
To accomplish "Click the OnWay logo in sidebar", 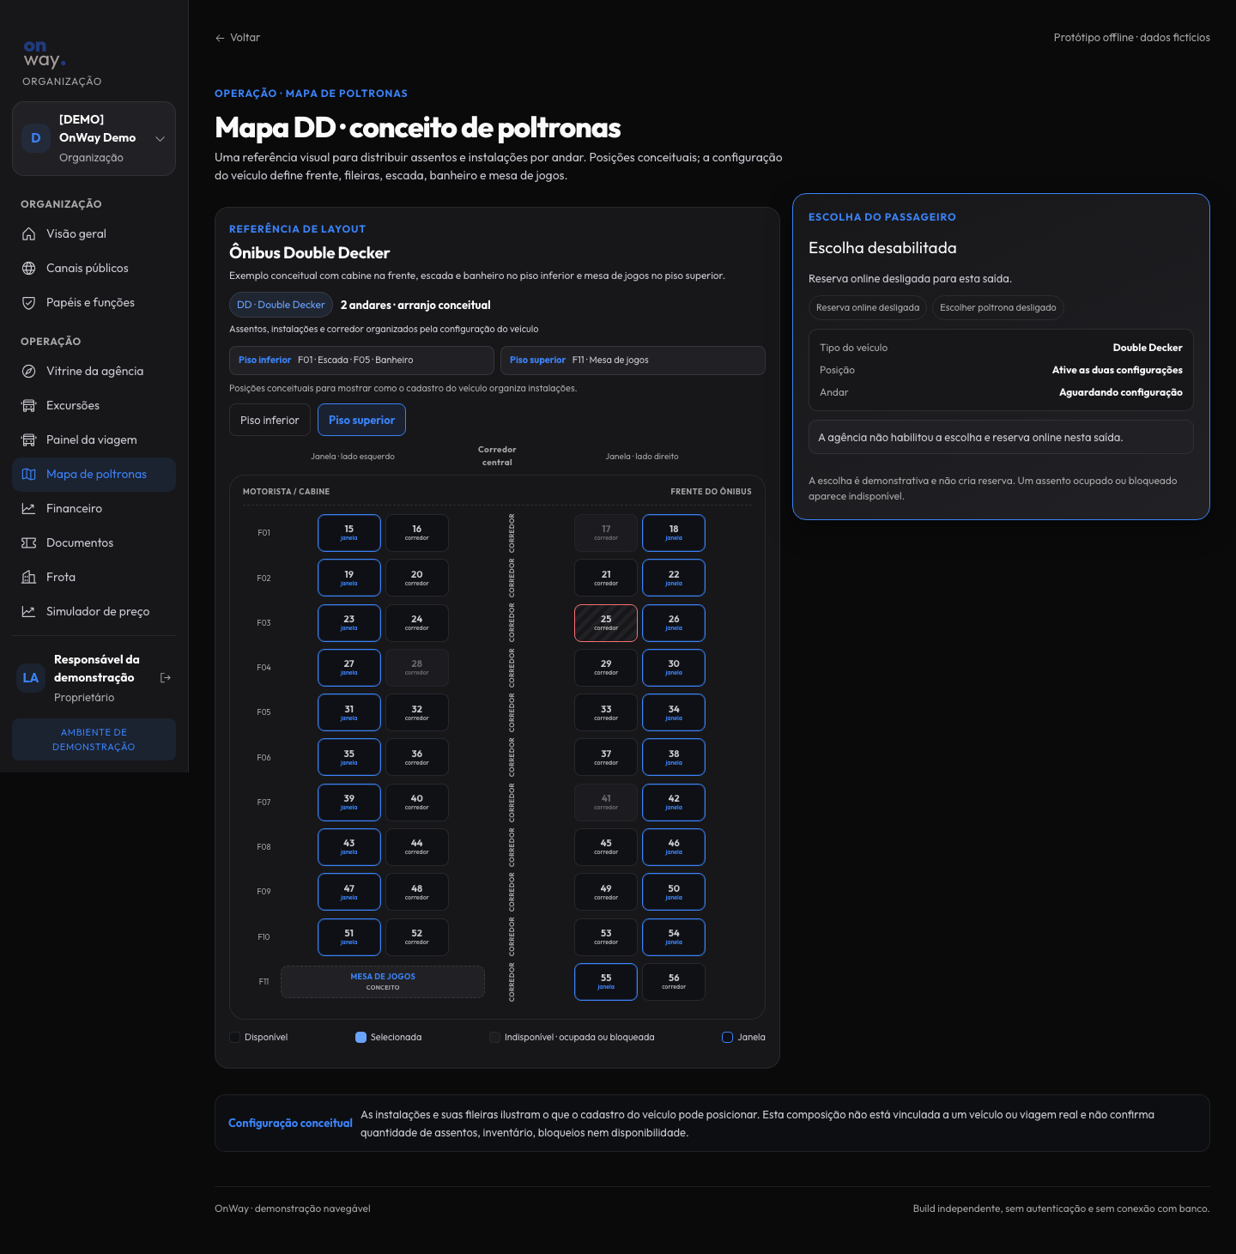I will point(45,54).
